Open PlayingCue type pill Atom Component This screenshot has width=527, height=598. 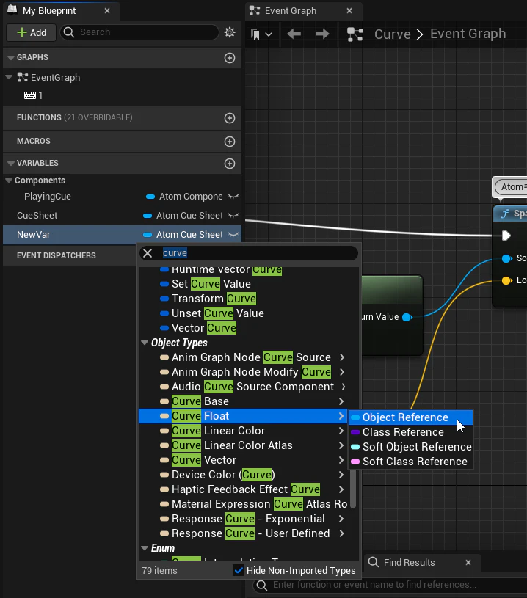pyautogui.click(x=184, y=197)
